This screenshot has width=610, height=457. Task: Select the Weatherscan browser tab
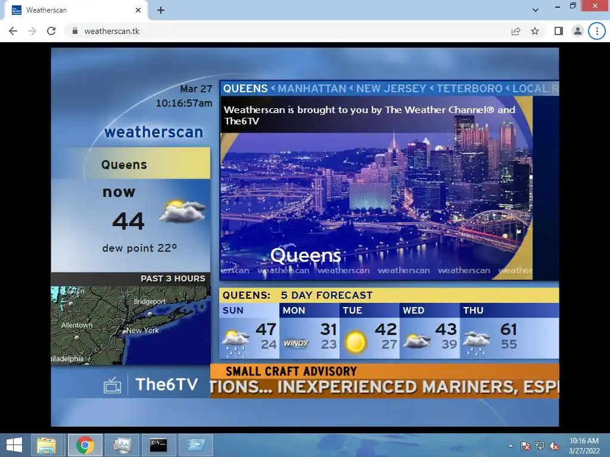(x=76, y=10)
